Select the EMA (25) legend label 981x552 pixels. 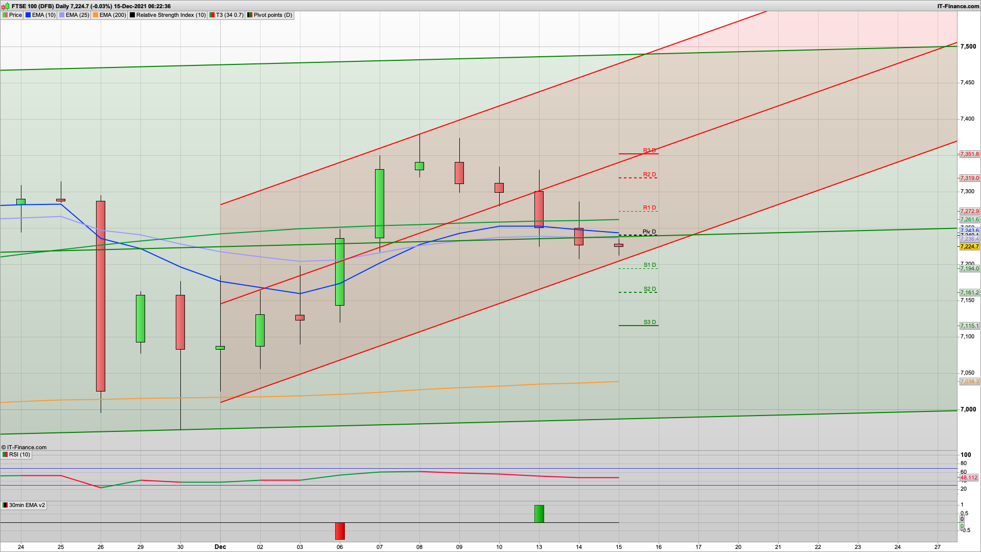[78, 15]
